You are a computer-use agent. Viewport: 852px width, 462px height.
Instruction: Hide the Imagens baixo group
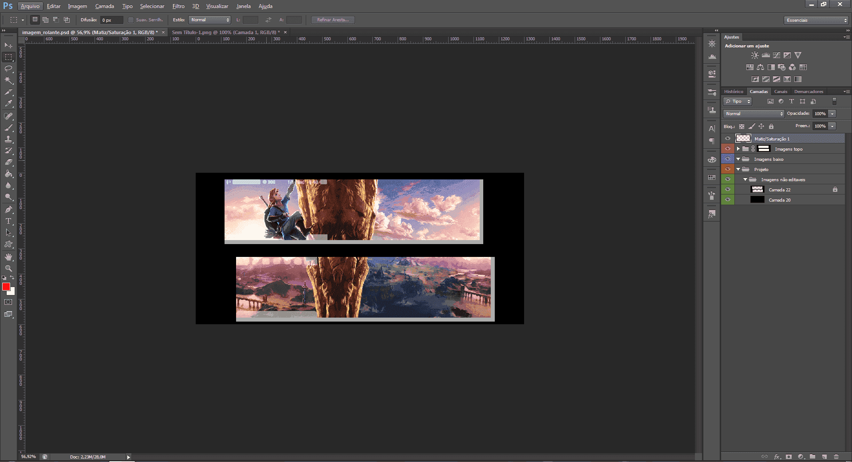point(728,159)
